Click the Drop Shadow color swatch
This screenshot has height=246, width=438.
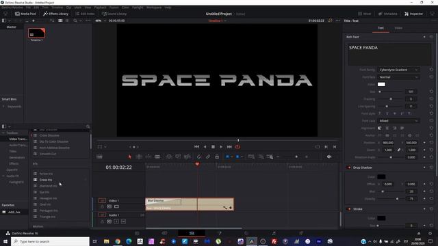381,176
